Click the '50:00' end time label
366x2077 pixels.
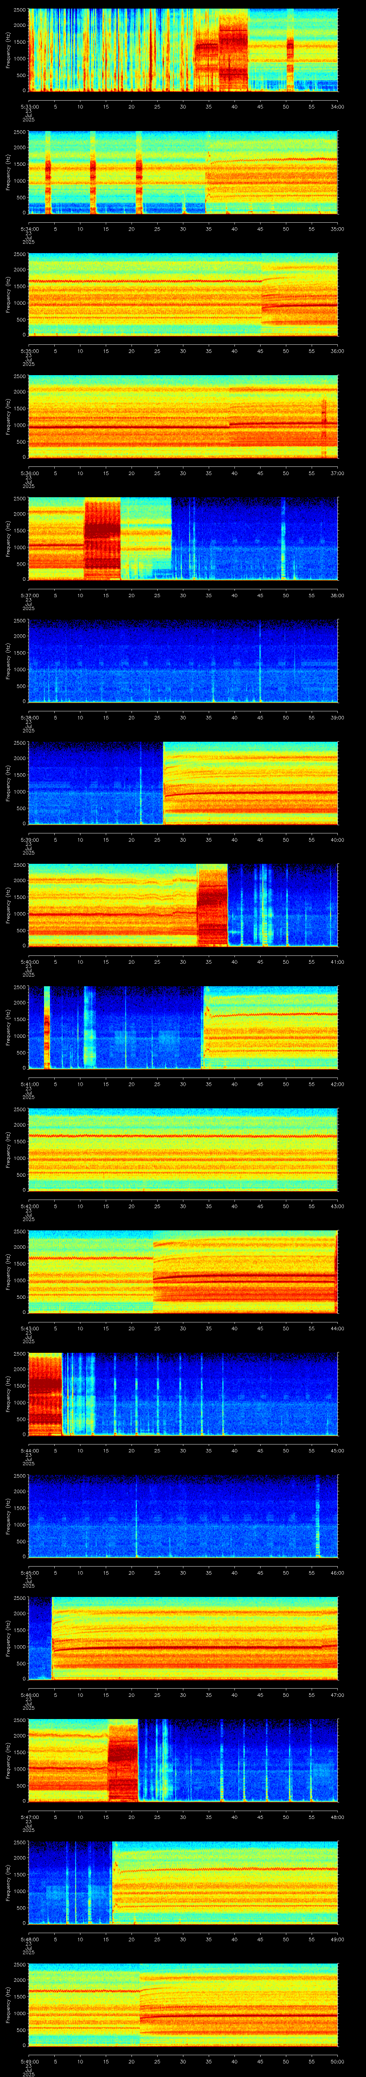click(x=337, y=2061)
